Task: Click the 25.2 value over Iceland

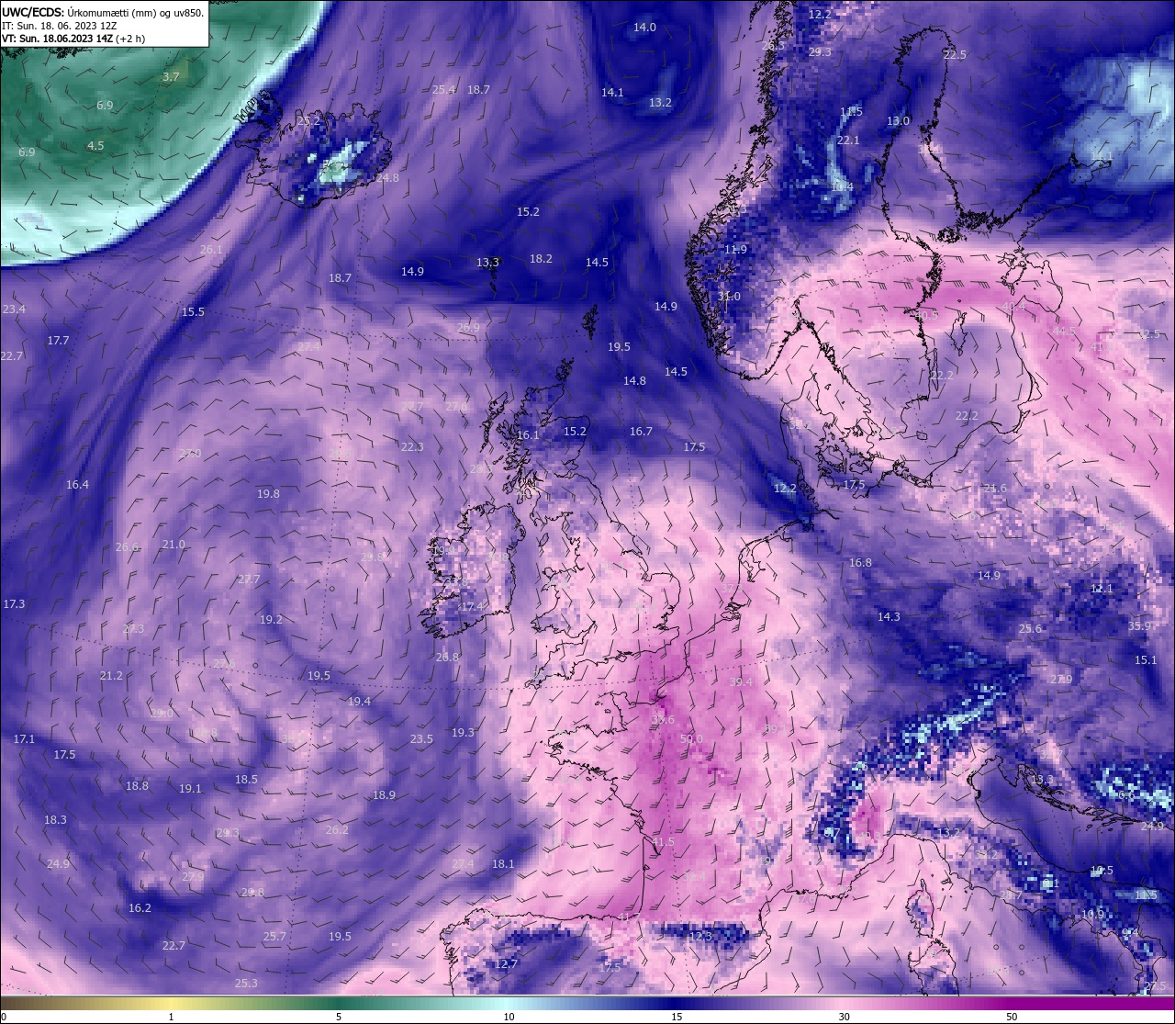Action: coord(309,121)
